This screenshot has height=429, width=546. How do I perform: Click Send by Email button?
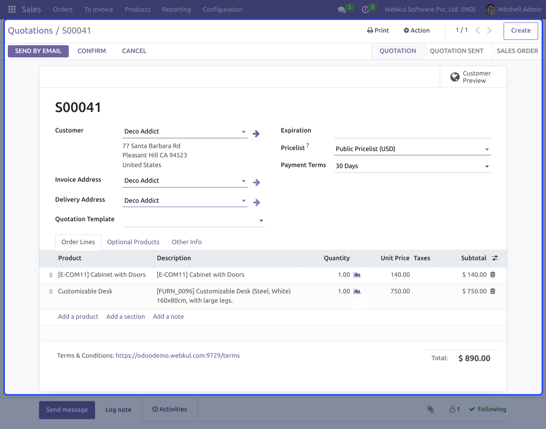(39, 51)
